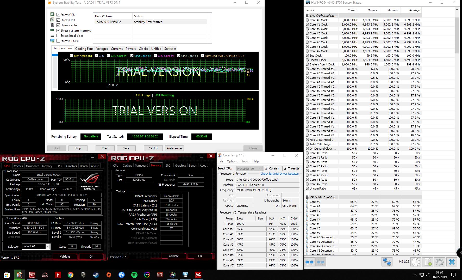Open ROG CPU-Z taskbar icon

[x=32, y=275]
